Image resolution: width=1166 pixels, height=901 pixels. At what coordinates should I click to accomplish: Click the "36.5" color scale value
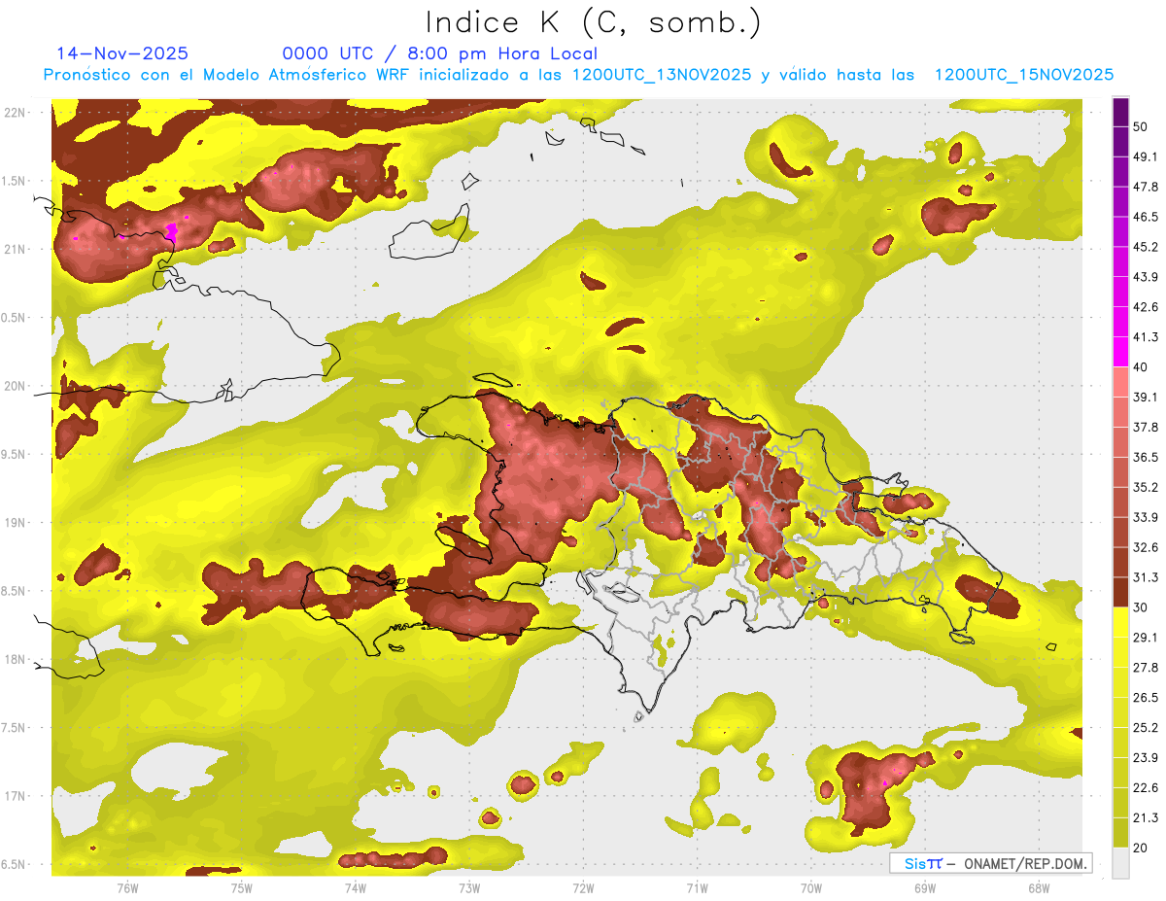point(1145,457)
